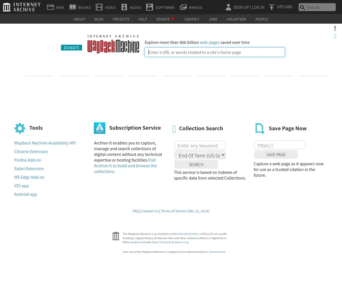Screen dimensions: 342x285
Task: Click the Save Page Now document icon
Action: [260, 128]
